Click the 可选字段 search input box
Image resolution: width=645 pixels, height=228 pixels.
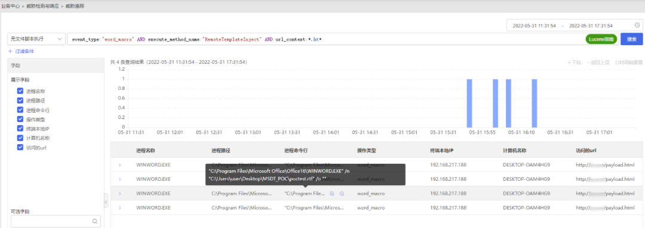(56, 221)
